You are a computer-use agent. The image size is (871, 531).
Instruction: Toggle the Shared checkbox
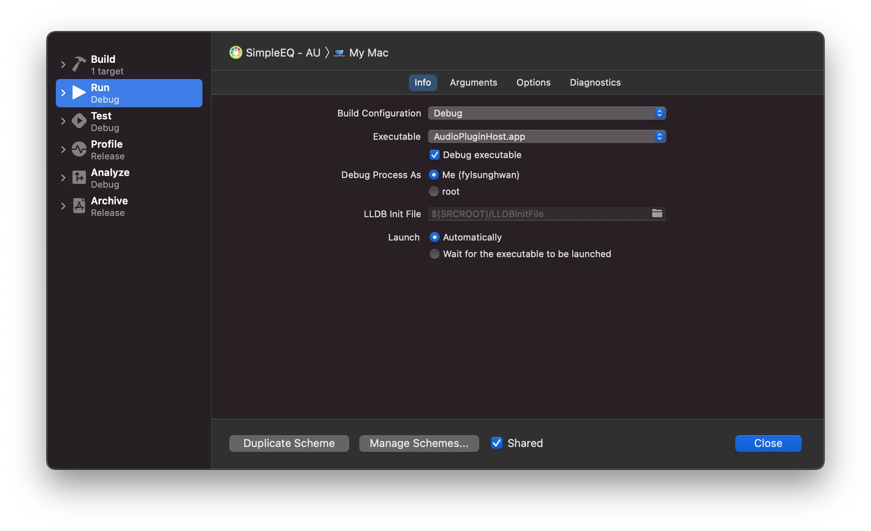pyautogui.click(x=496, y=443)
